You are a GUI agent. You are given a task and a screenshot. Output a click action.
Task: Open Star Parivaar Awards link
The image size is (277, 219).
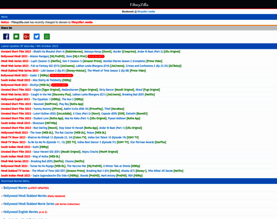(142, 142)
